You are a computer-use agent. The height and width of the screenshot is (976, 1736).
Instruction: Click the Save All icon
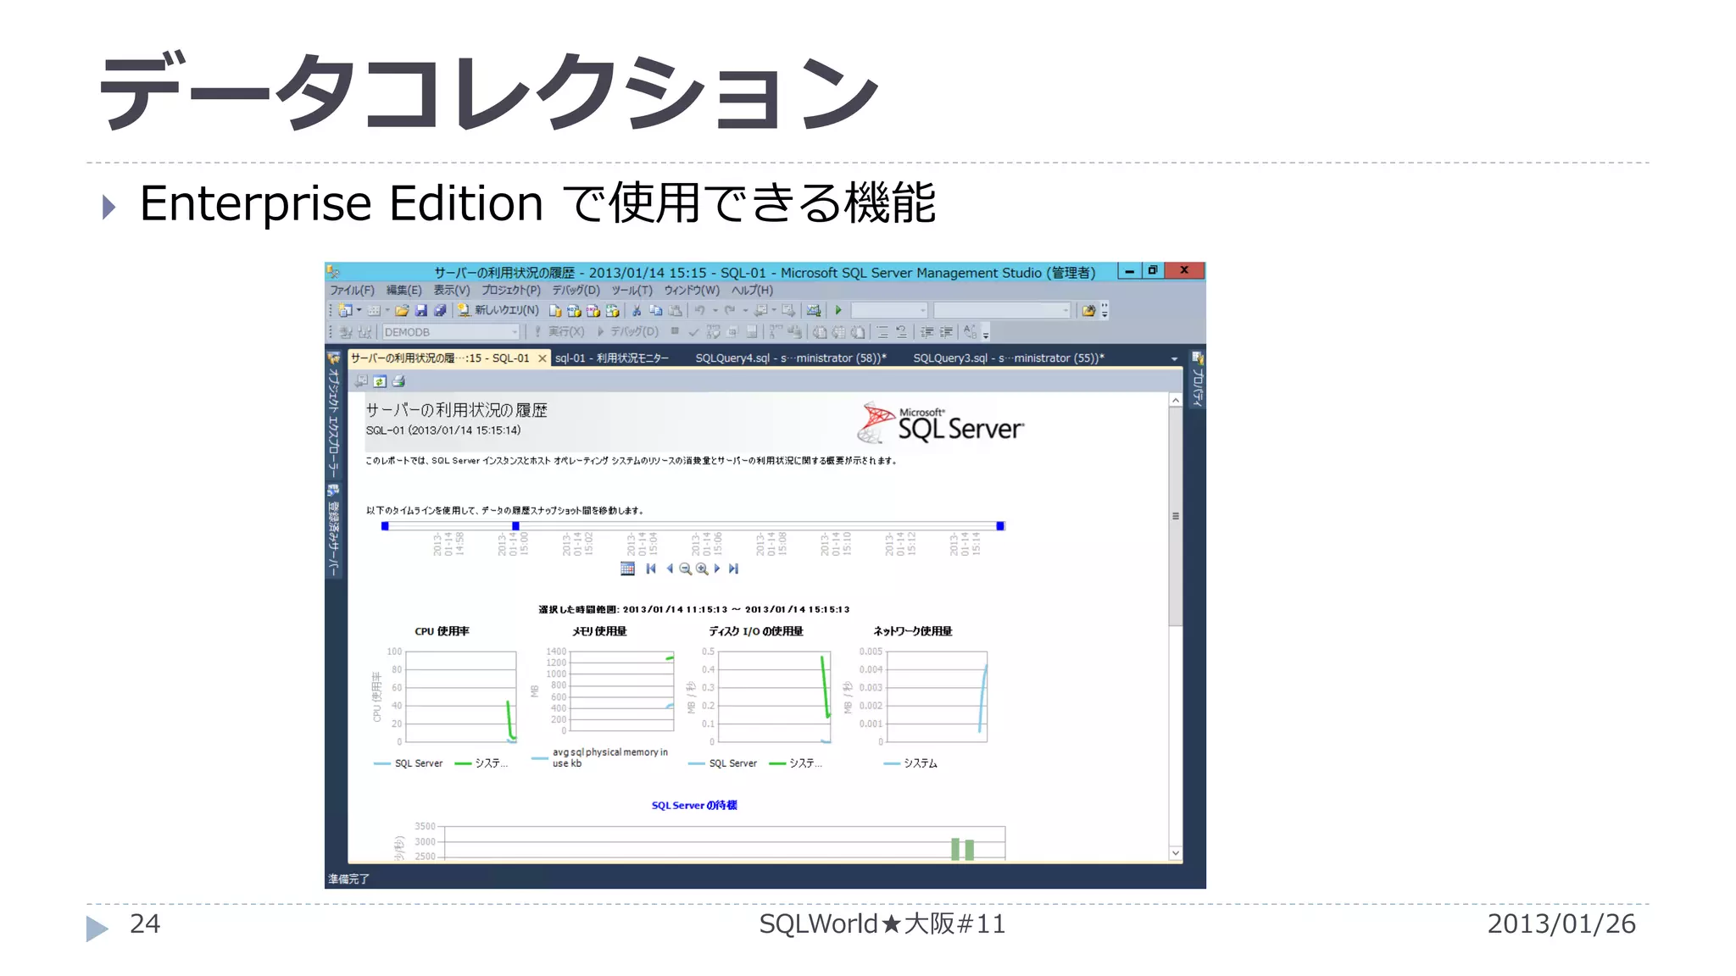coord(440,311)
